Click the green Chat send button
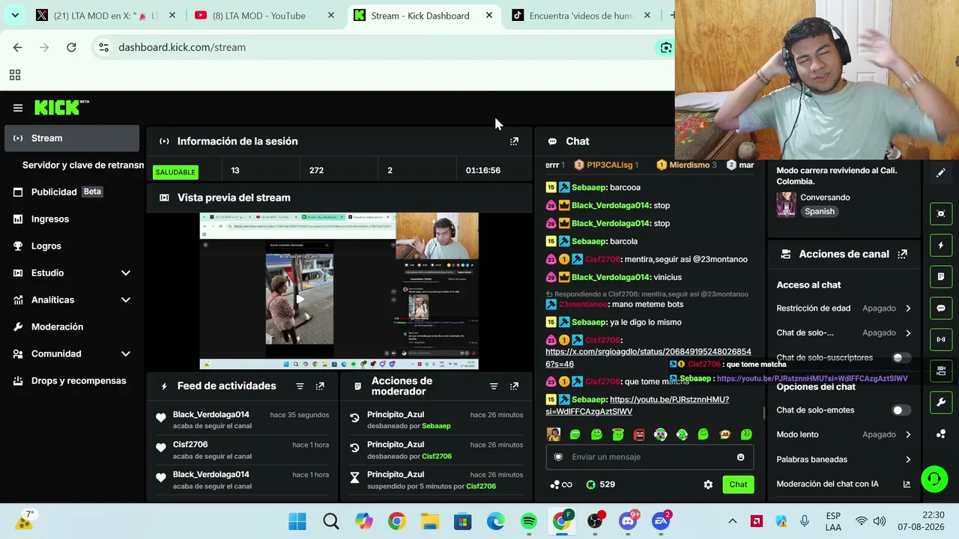959x539 pixels. 738,484
